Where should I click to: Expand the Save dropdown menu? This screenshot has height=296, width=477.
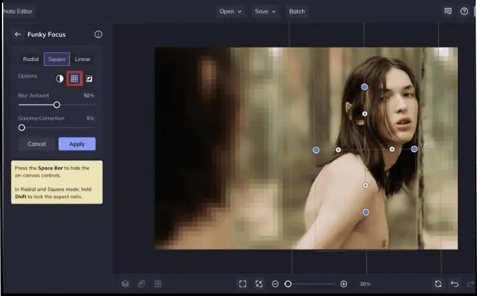click(x=264, y=11)
